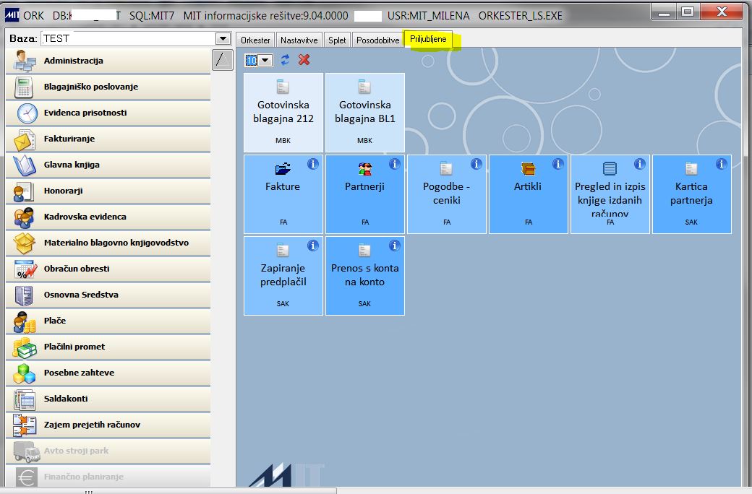Select the Splet tab
This screenshot has width=752, height=494.
click(x=337, y=40)
